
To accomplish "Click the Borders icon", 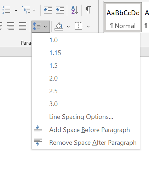I will coord(78,26).
